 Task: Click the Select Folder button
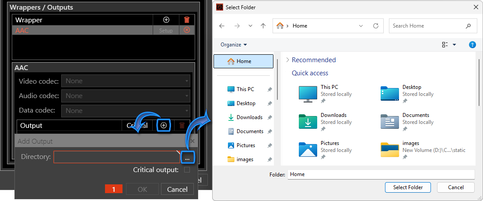click(408, 187)
